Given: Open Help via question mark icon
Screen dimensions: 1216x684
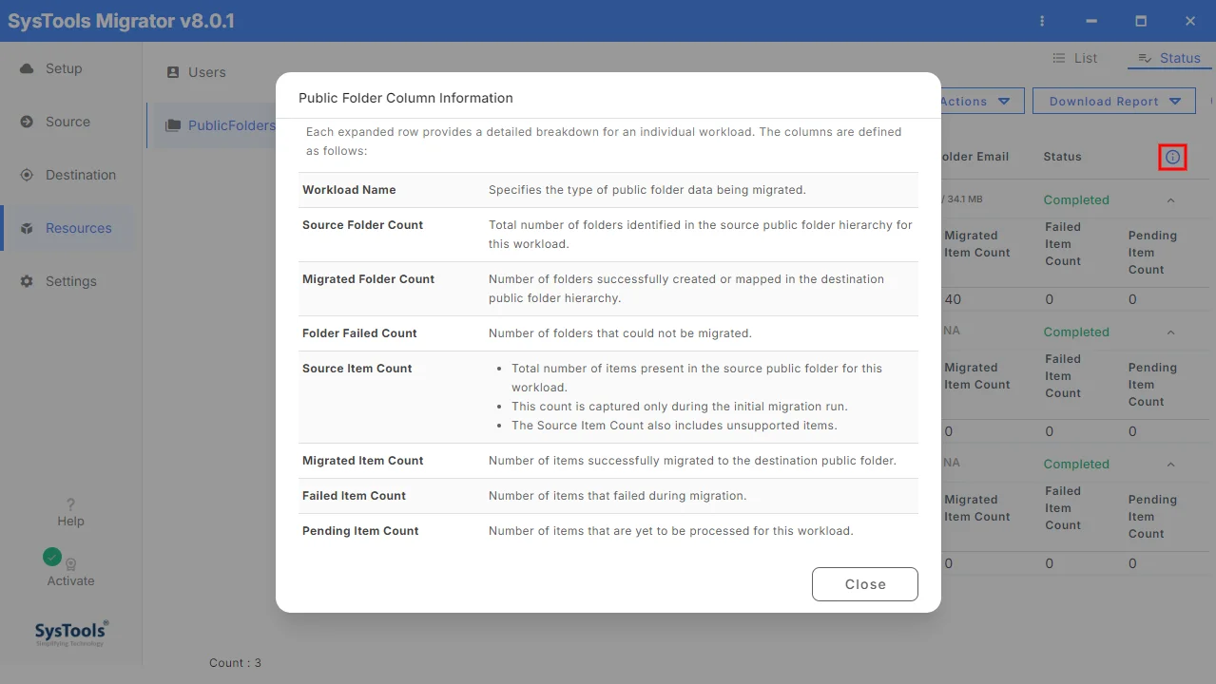Looking at the screenshot, I should pyautogui.click(x=70, y=504).
